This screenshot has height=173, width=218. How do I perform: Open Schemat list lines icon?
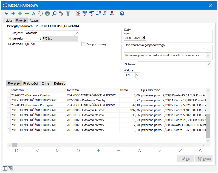click(204, 64)
